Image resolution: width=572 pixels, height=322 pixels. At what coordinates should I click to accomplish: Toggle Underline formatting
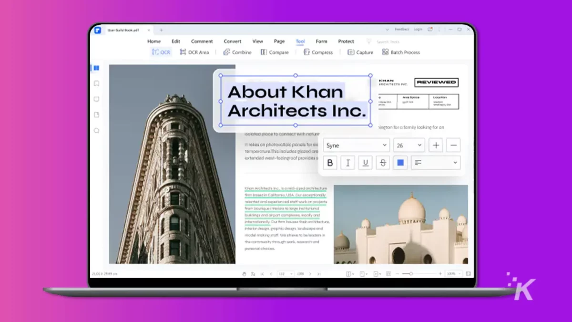point(365,163)
